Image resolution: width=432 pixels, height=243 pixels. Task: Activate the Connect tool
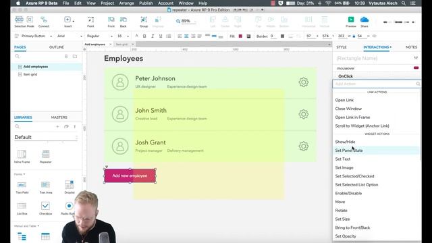(44, 22)
